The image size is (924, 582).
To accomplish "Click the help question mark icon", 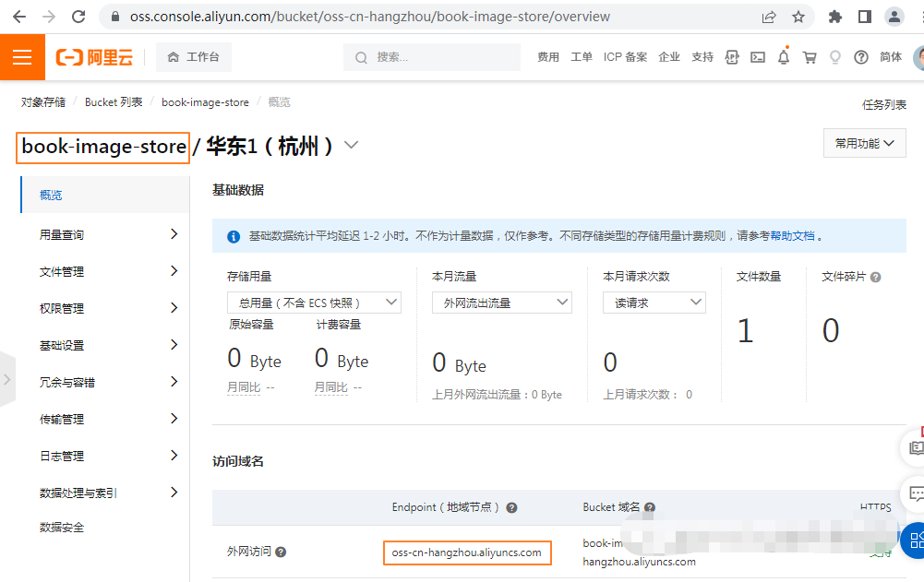I will 861,57.
